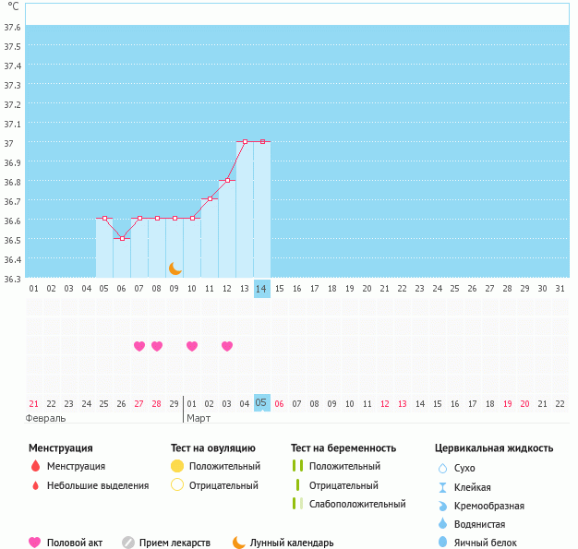The height and width of the screenshot is (549, 578).
Task: Click the Лунный календарь moon legend icon
Action: pos(239,543)
